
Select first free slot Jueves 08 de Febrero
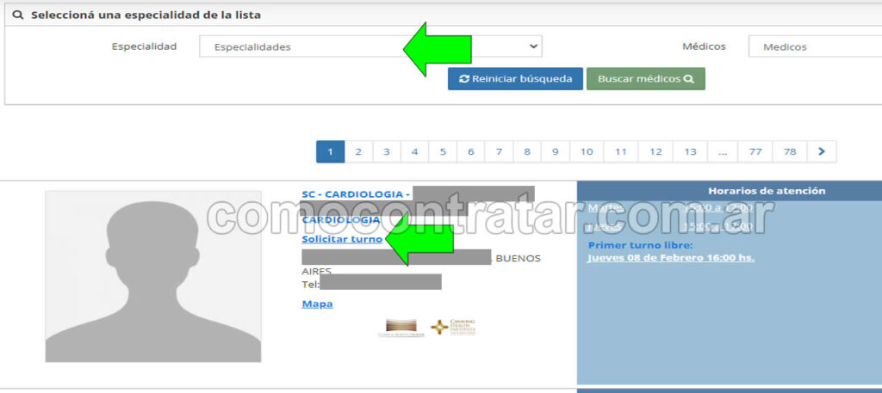tap(670, 257)
